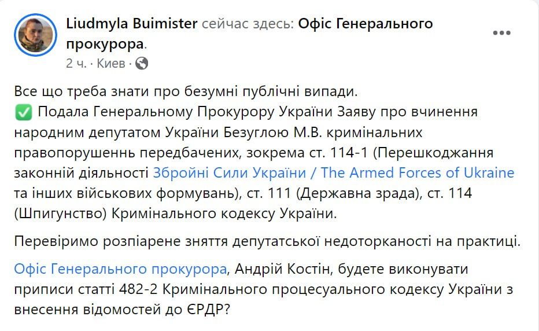Click the green checkmark emoji
This screenshot has width=539, height=331.
coord(21,112)
